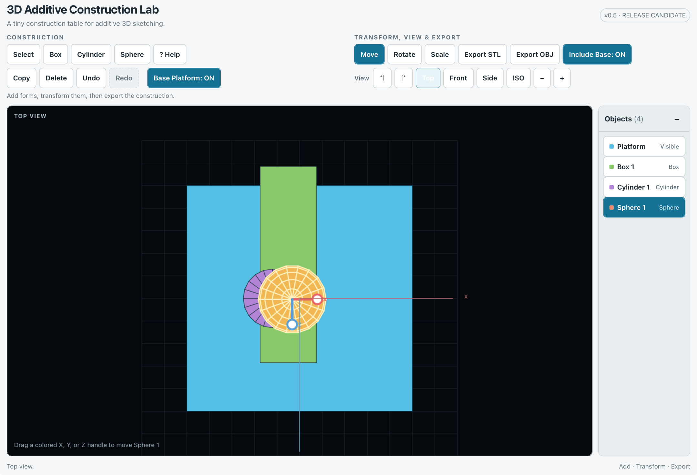This screenshot has height=475, width=697.
Task: Switch to Scale transform mode
Action: [x=439, y=54]
